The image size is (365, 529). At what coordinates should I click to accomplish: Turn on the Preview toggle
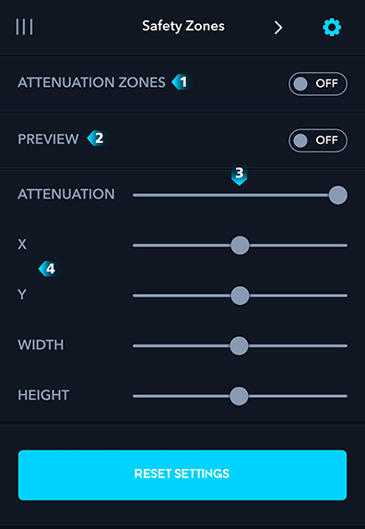(x=317, y=140)
